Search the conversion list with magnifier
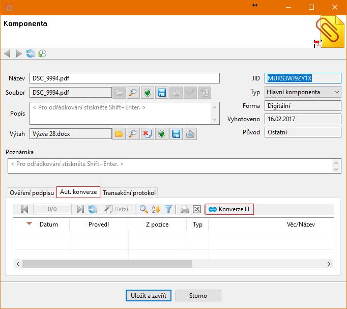This screenshot has height=309, width=347. coord(144,209)
